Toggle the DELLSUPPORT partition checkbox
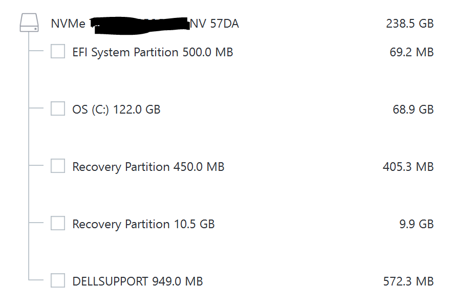Viewport: 453px width, 307px height. point(58,281)
